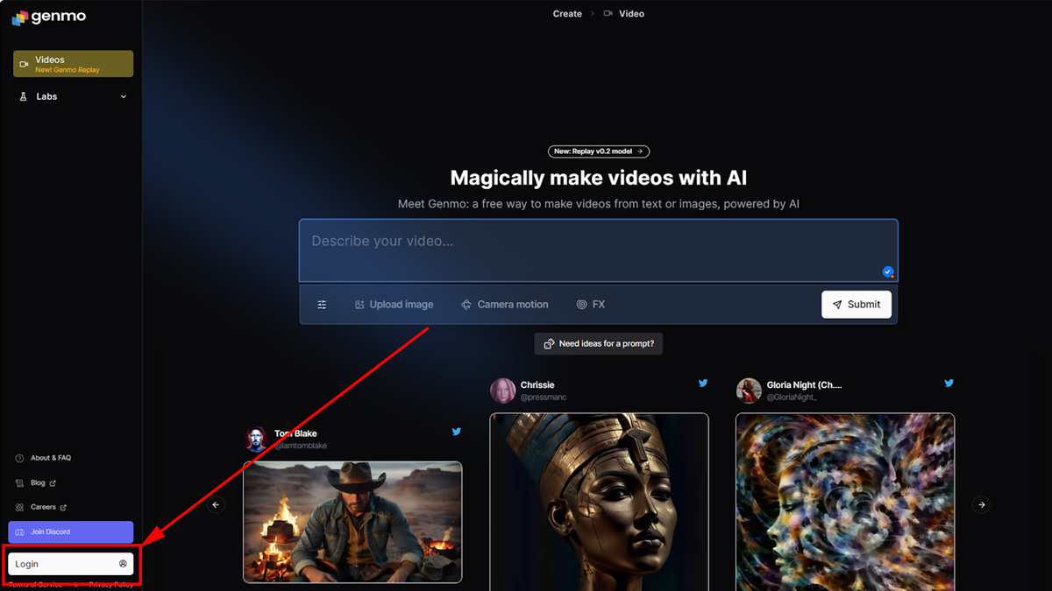Open Twitter icon on Tom Blake's card

point(456,432)
